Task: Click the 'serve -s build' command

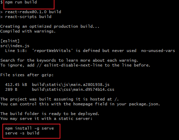Action: 22,133
